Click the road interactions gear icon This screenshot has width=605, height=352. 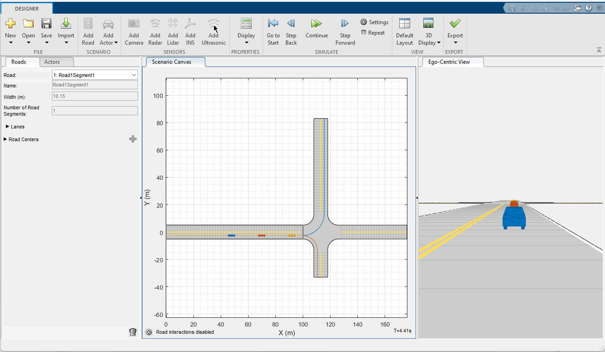coord(149,332)
